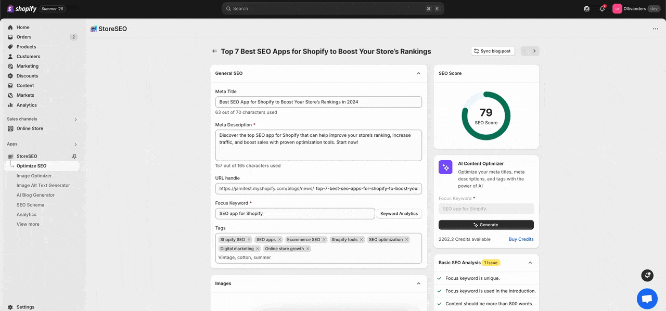Expand the Sales channels section
666x311 pixels.
tap(75, 120)
